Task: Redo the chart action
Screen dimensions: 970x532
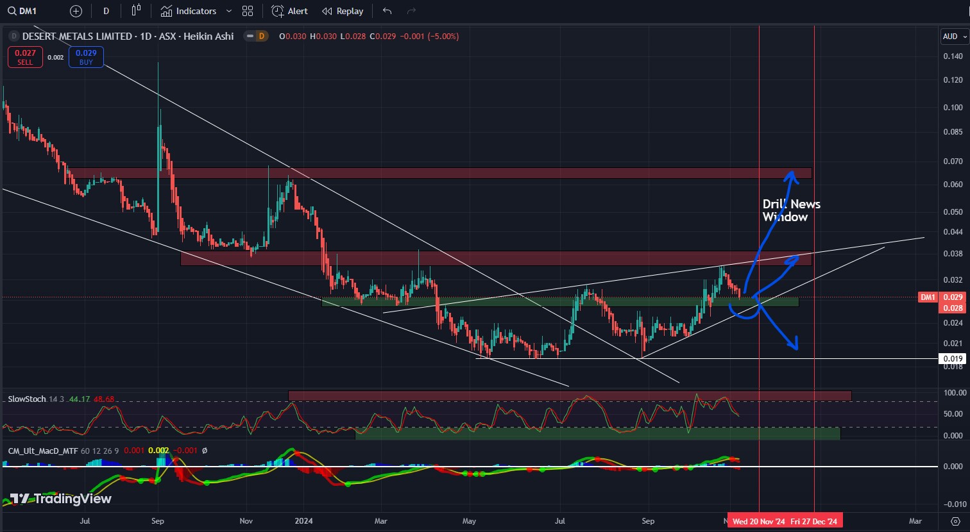Action: [412, 11]
